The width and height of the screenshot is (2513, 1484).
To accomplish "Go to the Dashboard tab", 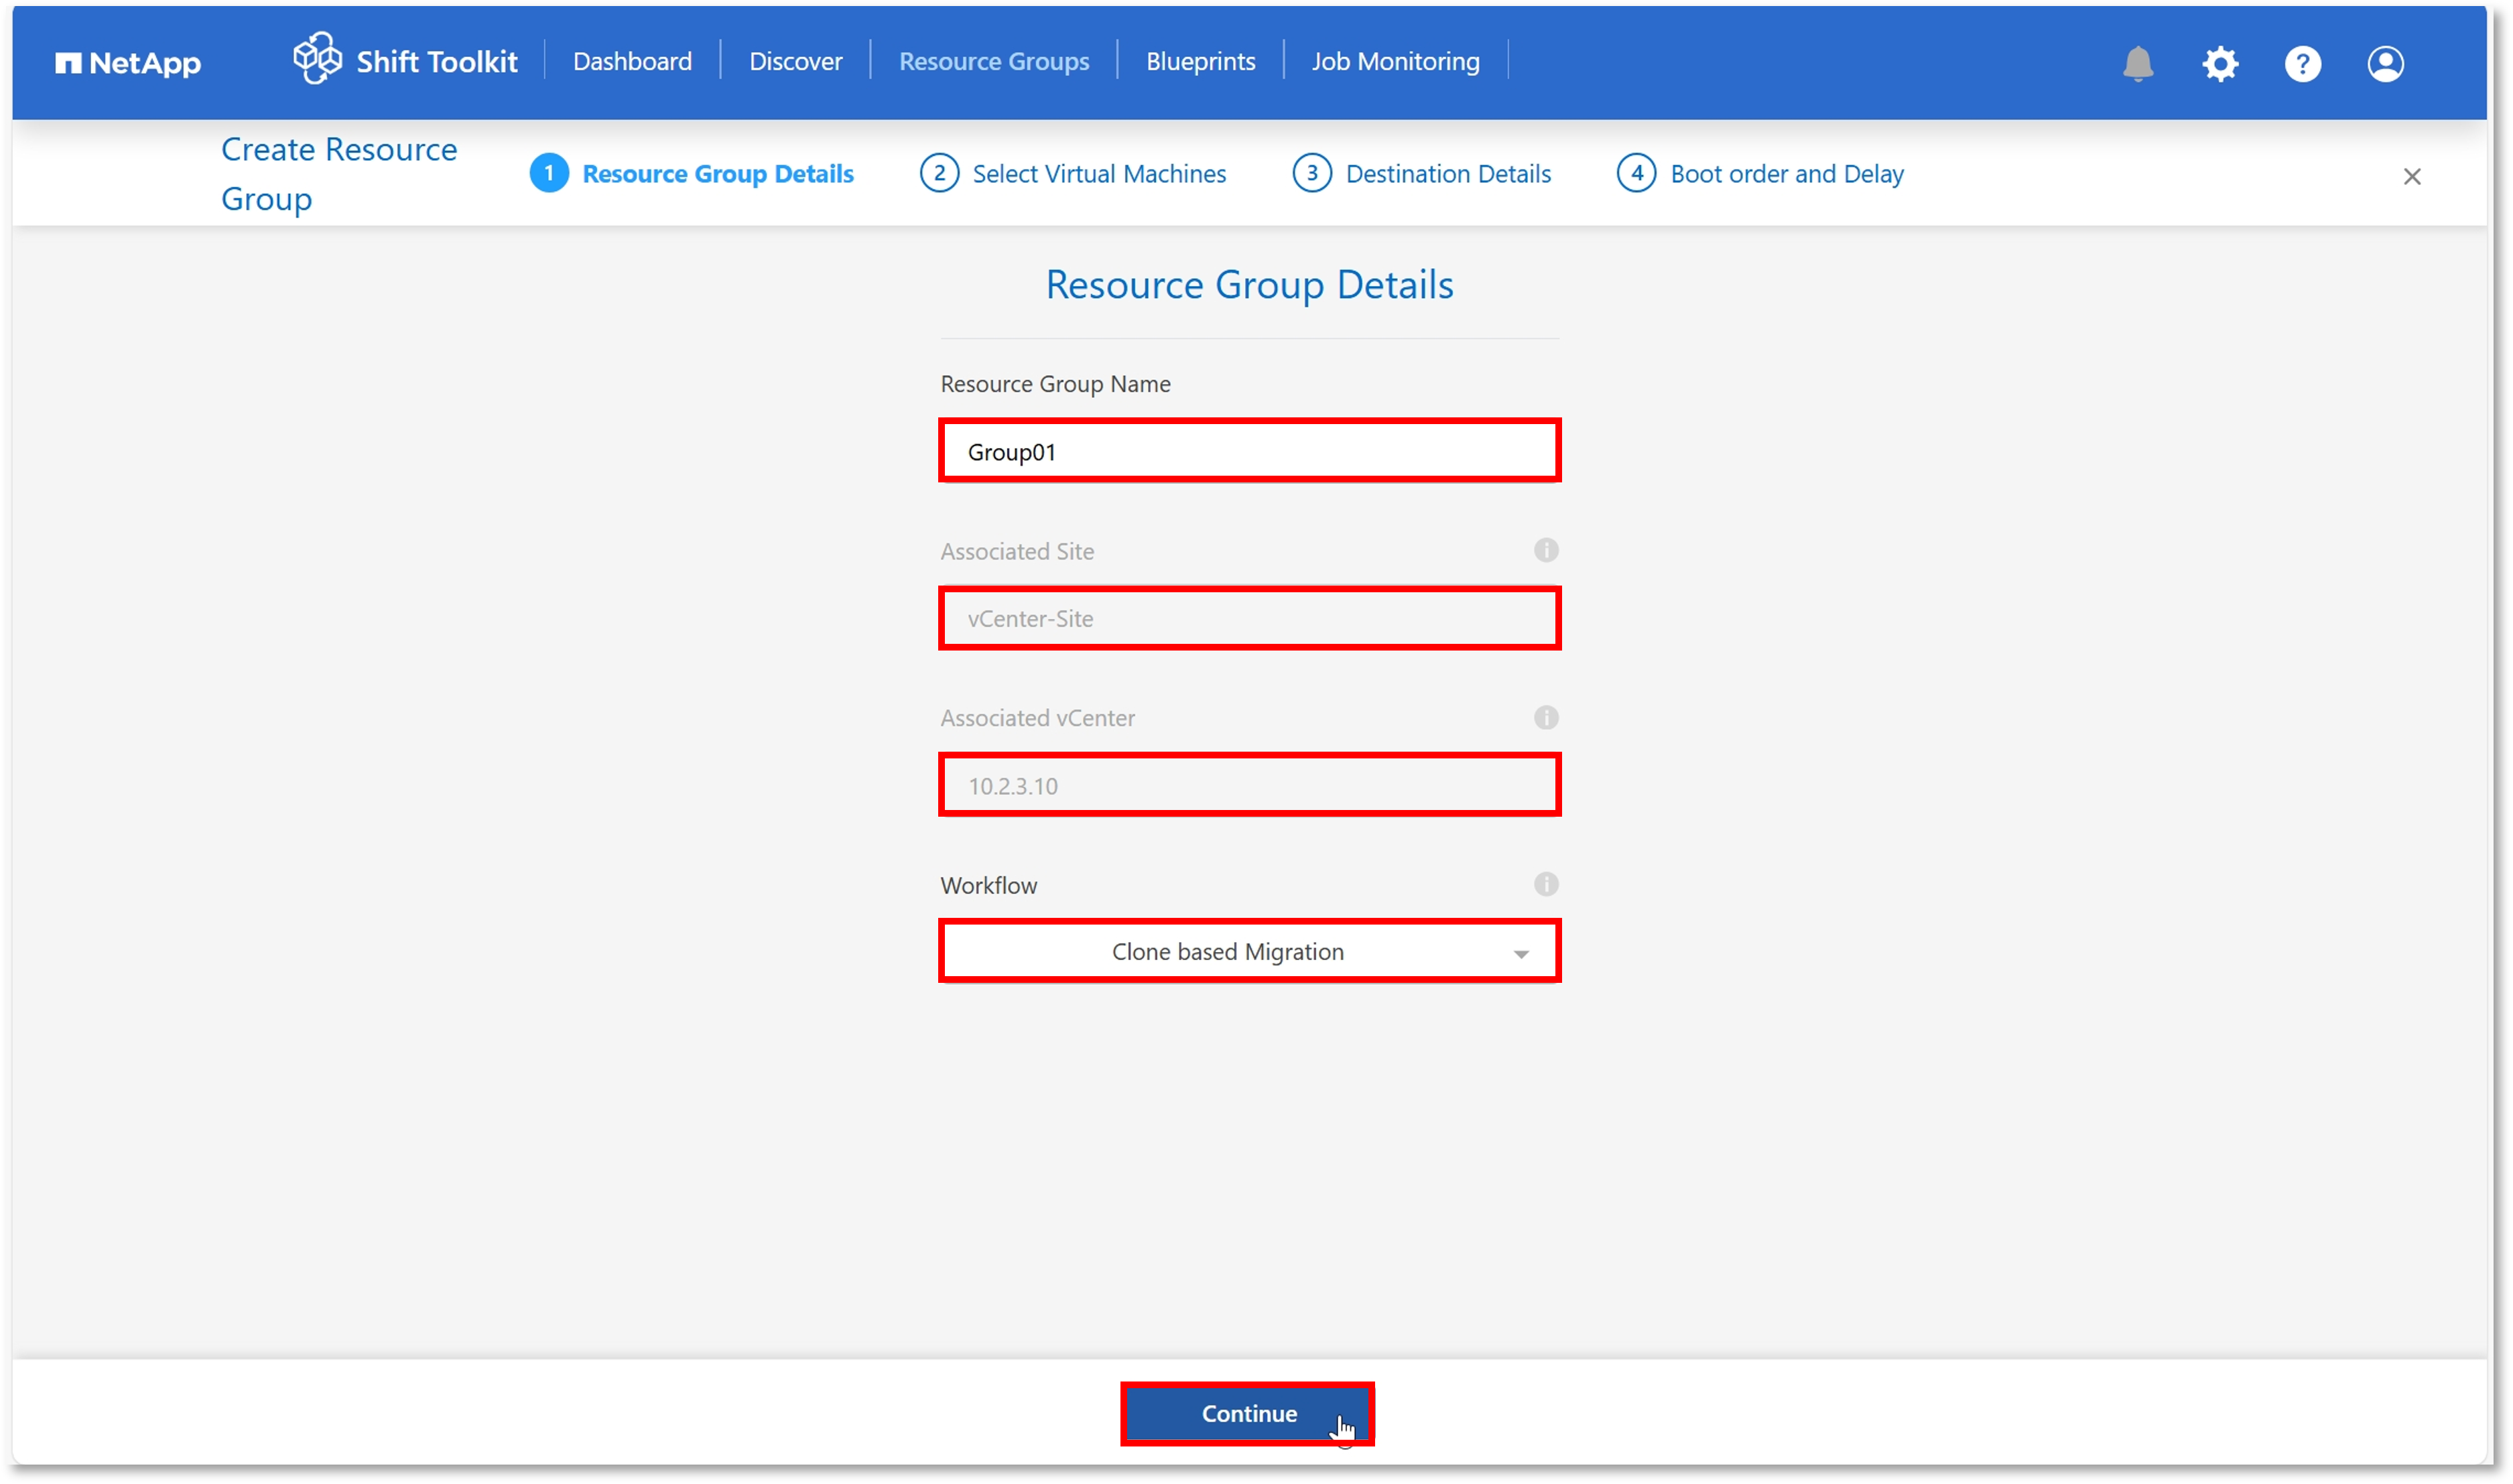I will [632, 61].
